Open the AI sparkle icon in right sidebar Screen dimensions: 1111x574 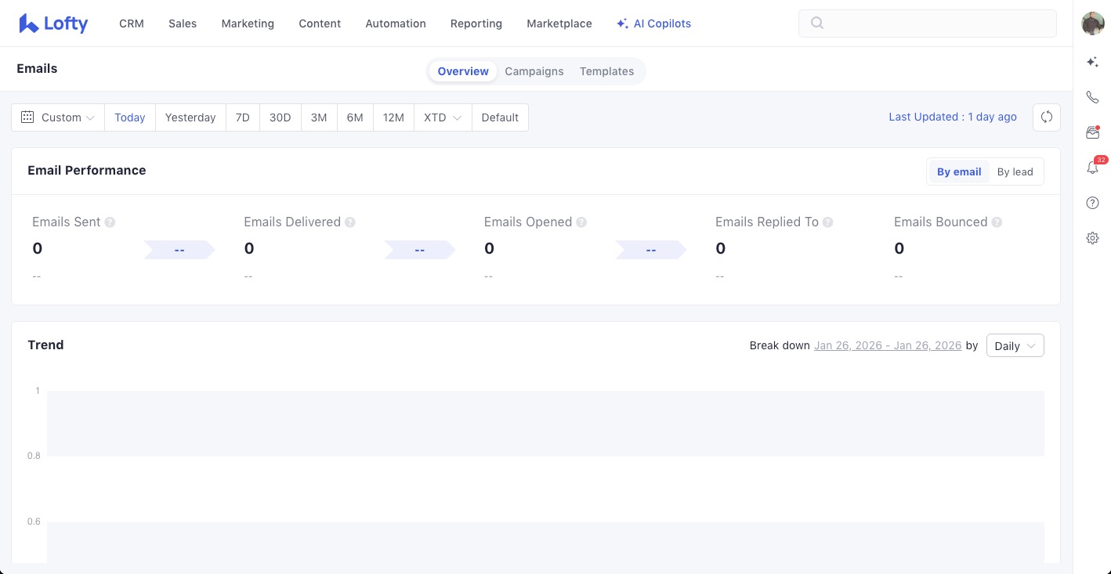click(x=1092, y=63)
